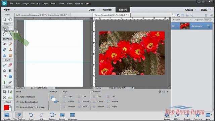The height and width of the screenshot is (121, 215).
Task: Select the Color Picker eyedropper tool
Action: point(4,77)
